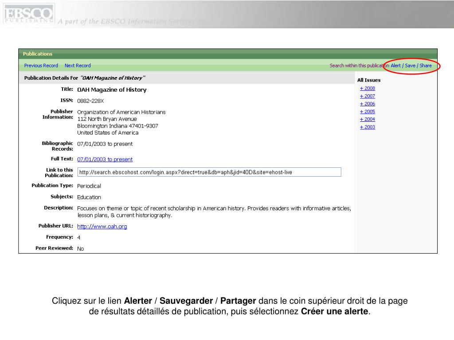Click the Education subject value
The width and height of the screenshot is (454, 340).
click(89, 197)
